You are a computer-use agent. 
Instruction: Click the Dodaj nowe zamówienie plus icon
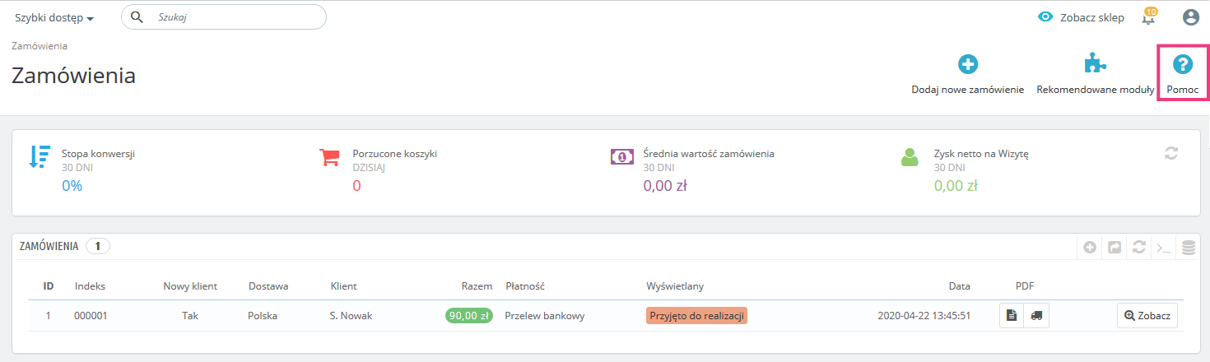[x=968, y=65]
